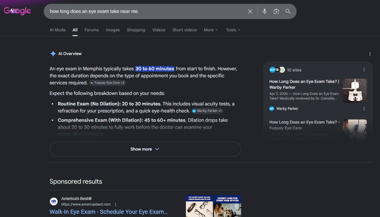
Task: Click the America's Best® advertiser name
Action: 77,199
